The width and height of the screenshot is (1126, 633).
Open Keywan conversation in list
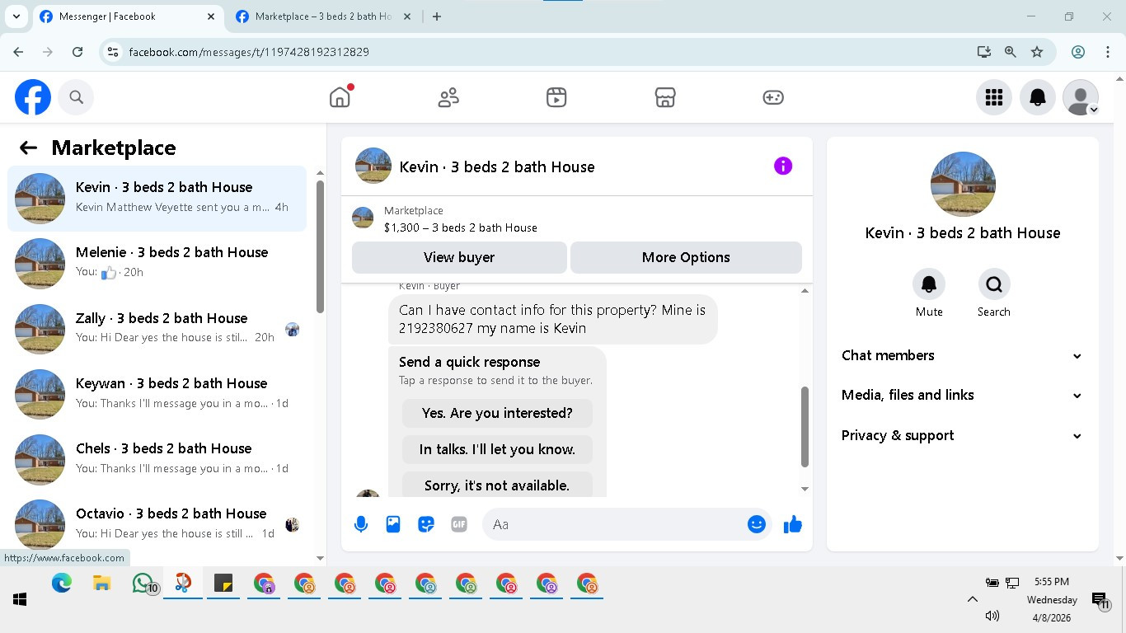[x=157, y=394]
